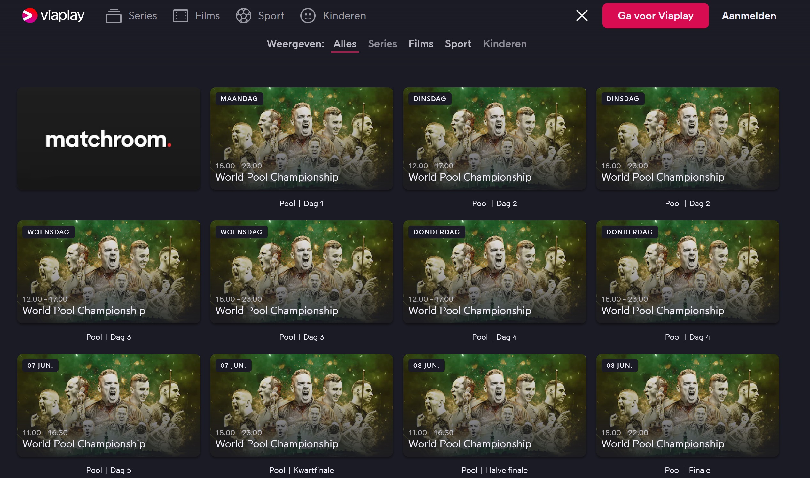Open 08 Jun. 11.00 World Pool Championship card
Viewport: 810px width, 478px height.
[494, 405]
